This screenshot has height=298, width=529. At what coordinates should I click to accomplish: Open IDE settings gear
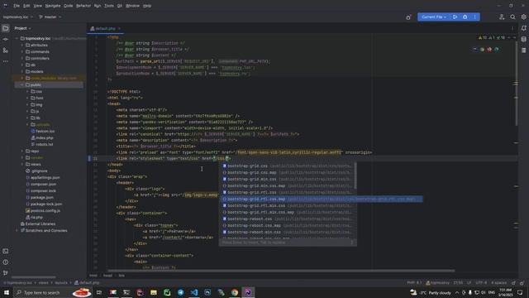[x=523, y=17]
